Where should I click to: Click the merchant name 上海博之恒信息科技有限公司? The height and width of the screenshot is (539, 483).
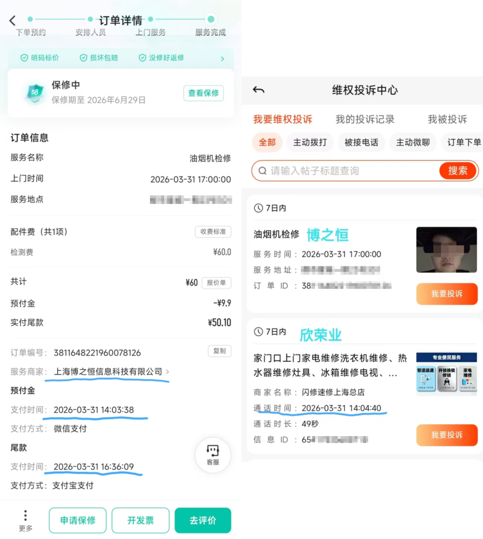[108, 372]
